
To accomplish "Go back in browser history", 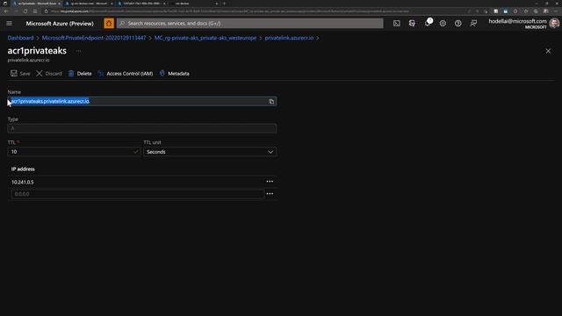I will pyautogui.click(x=6, y=11).
